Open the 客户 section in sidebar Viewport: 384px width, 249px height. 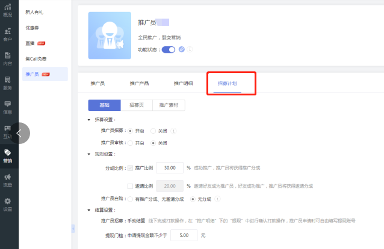(7, 33)
